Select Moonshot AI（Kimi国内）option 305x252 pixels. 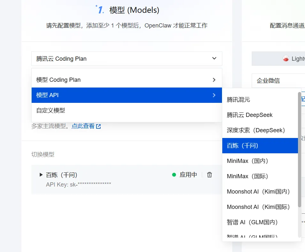coord(260,192)
